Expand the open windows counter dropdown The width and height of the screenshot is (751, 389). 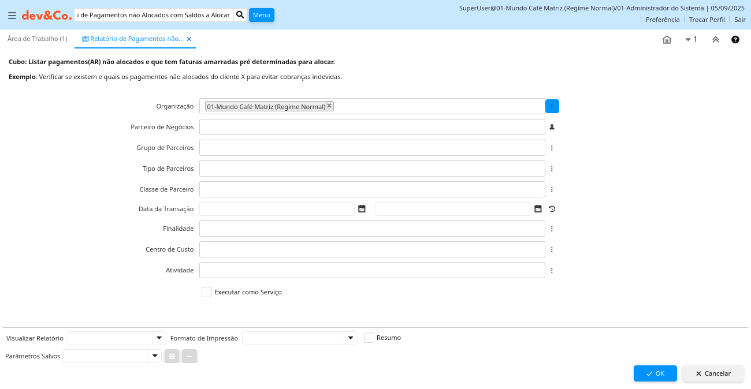[x=691, y=39]
